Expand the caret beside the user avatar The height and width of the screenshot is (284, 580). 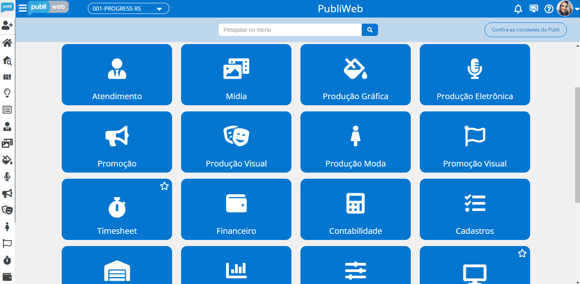coord(577,9)
